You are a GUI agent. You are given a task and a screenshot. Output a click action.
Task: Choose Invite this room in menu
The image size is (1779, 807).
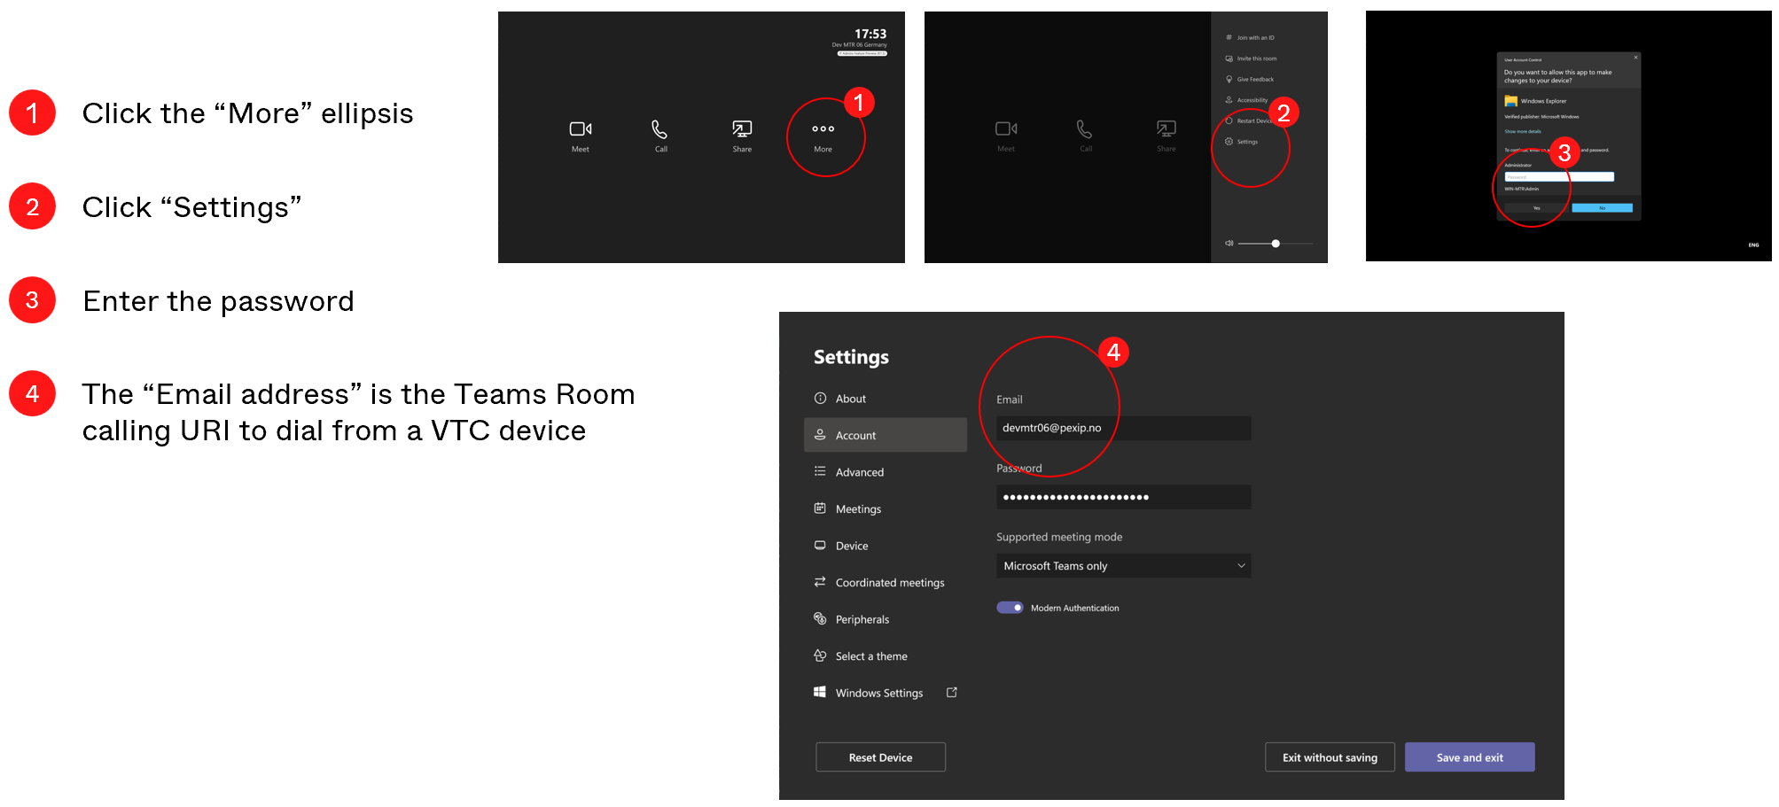click(1256, 59)
